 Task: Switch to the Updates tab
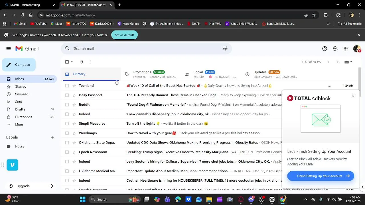coord(271,74)
